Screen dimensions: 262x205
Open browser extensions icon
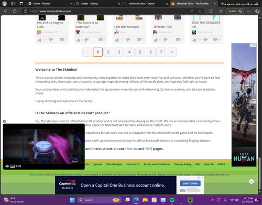(x=211, y=11)
